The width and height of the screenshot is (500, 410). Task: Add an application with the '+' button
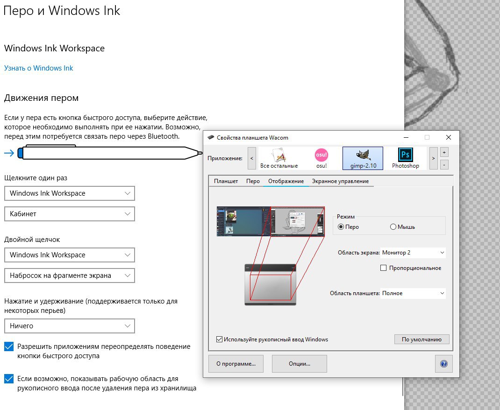click(444, 152)
